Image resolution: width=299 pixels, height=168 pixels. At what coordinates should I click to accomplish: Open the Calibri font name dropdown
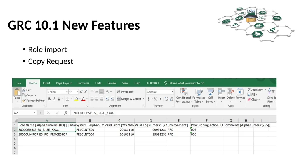[x=67, y=92]
